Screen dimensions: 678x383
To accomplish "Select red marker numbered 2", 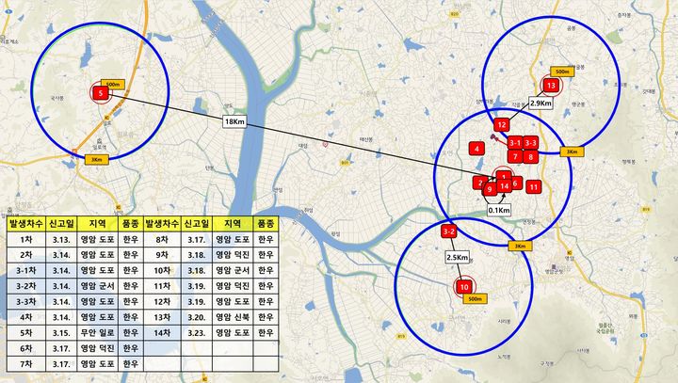I will 478,183.
